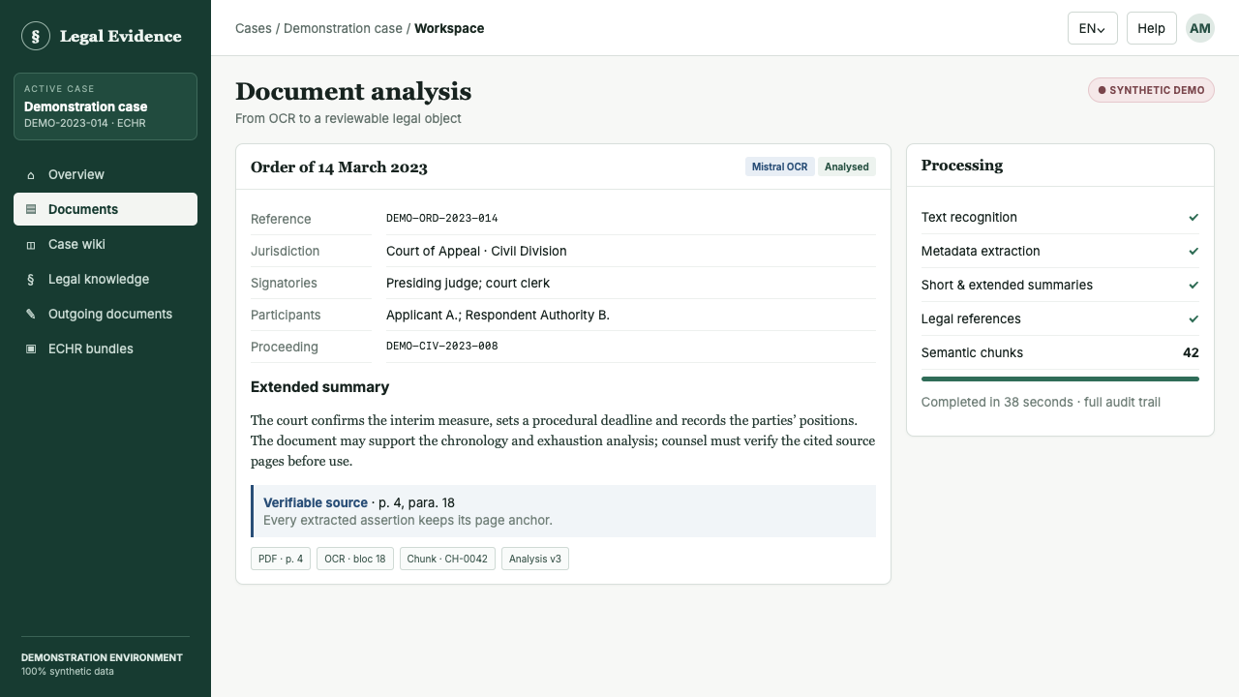This screenshot has height=697, width=1239.
Task: Select the Chunk · CH-0042 tag
Action: point(447,559)
